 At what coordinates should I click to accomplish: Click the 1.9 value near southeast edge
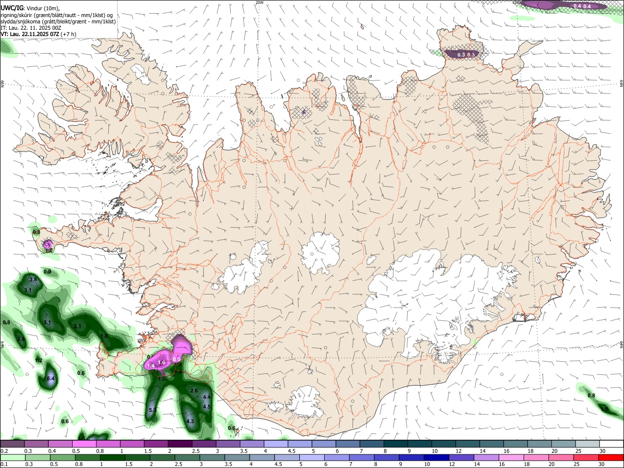click(x=604, y=409)
